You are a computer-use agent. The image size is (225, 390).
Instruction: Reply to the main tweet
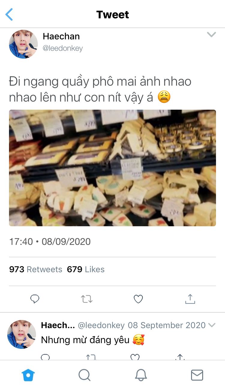pyautogui.click(x=35, y=299)
